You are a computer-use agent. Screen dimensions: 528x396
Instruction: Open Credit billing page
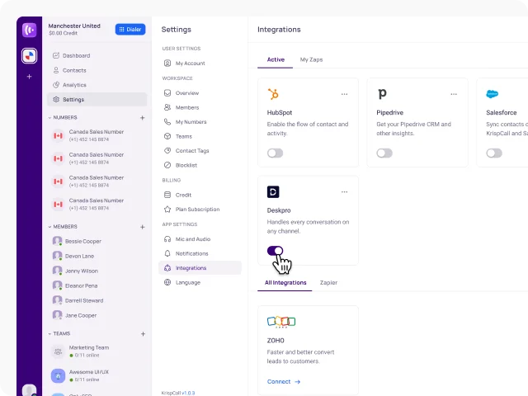click(178, 195)
